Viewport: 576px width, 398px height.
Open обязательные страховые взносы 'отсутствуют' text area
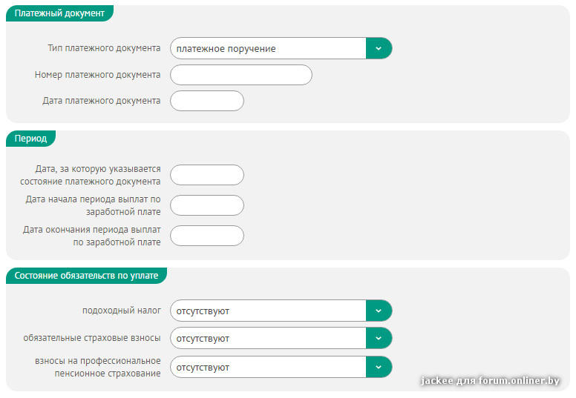[268, 338]
